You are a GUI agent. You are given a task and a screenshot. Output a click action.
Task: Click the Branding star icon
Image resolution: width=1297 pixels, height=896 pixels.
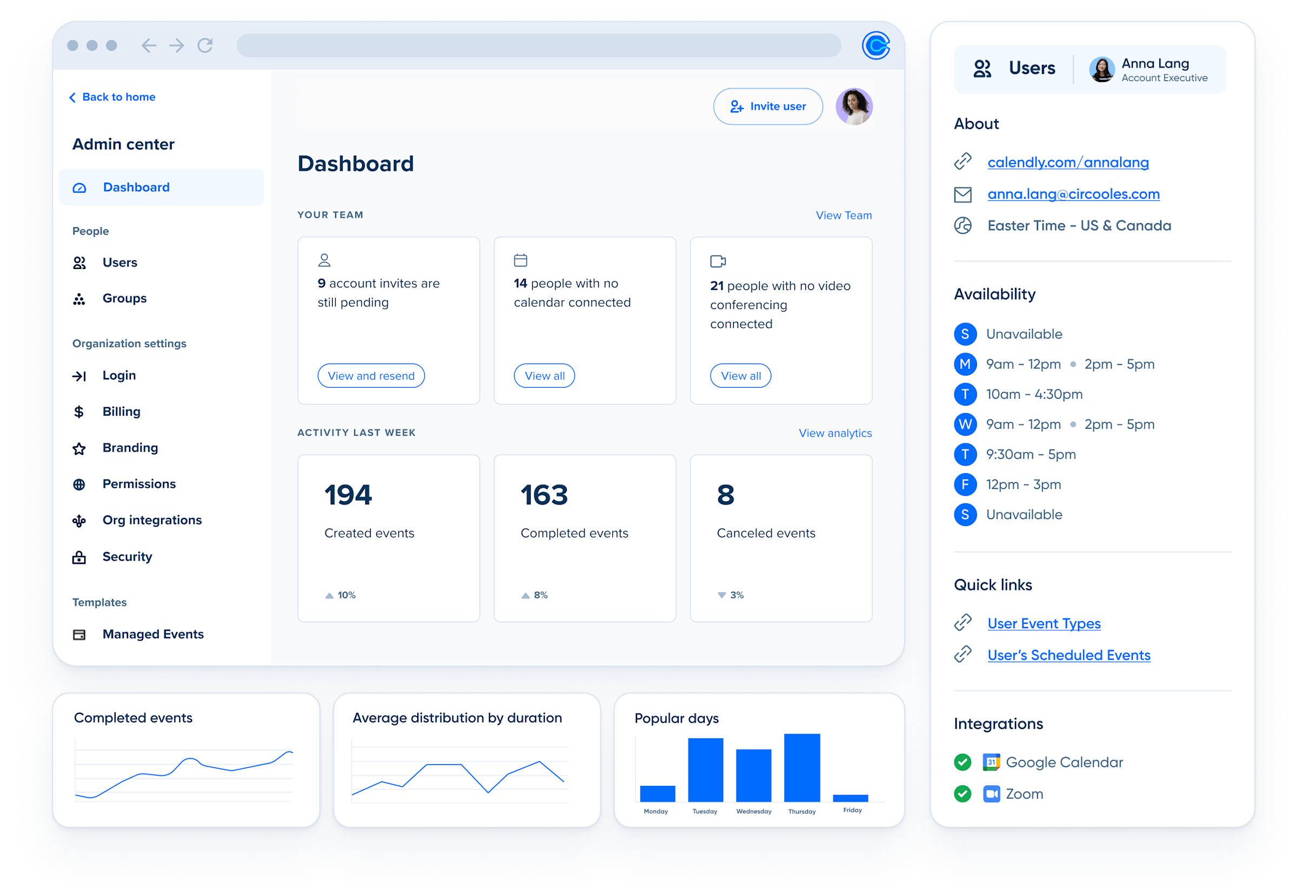click(79, 447)
